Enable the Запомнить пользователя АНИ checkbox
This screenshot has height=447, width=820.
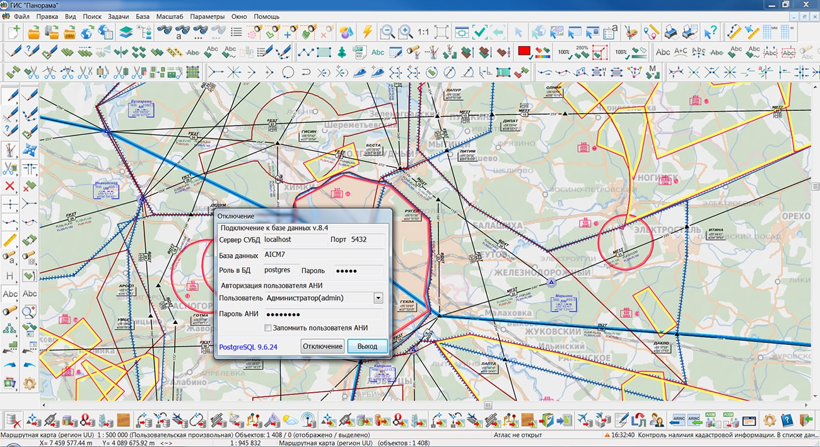268,328
